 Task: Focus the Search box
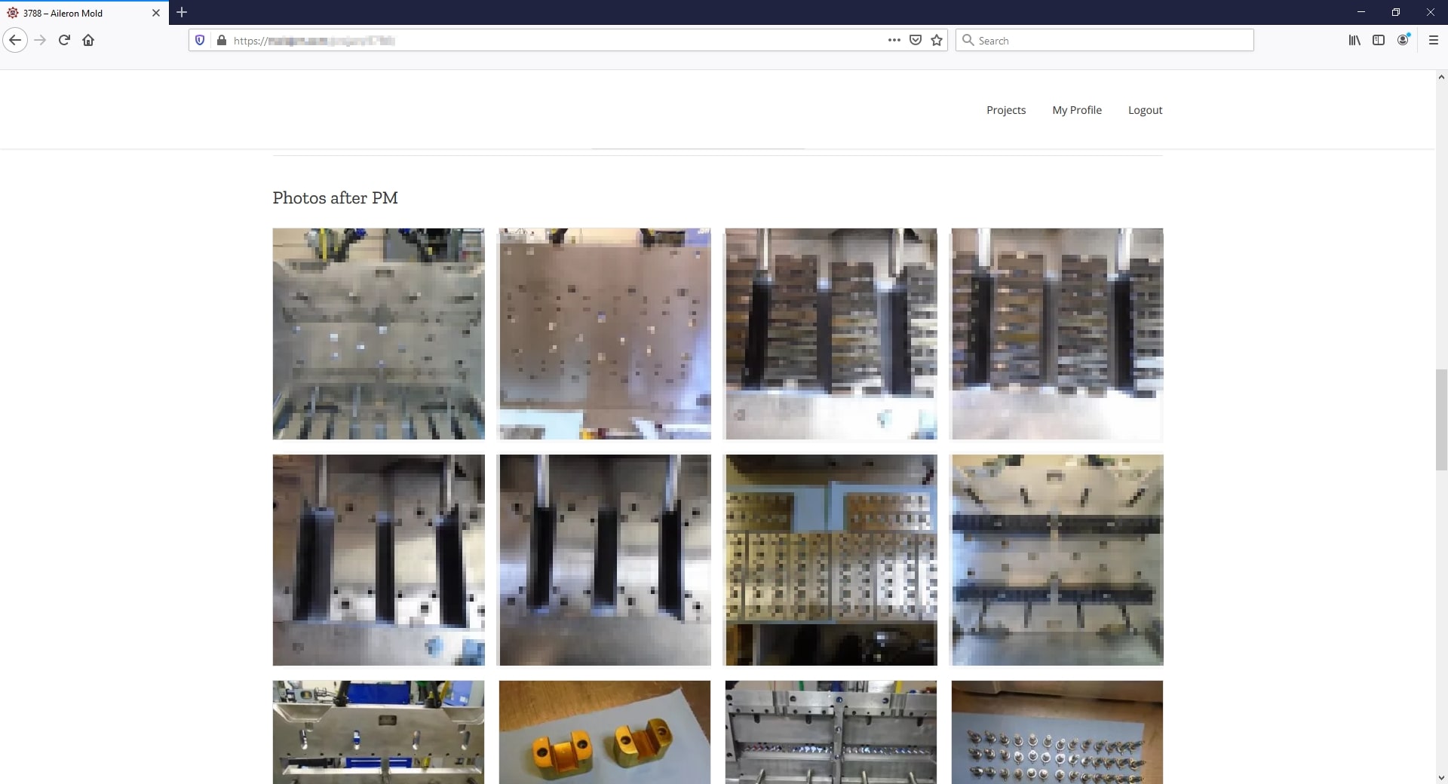coord(1105,41)
